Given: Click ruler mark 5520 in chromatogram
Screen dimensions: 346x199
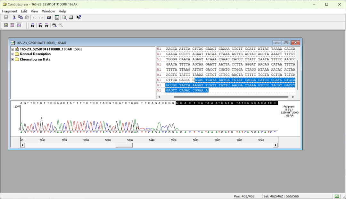Looking at the screenshot, I should pyautogui.click(x=174, y=140).
